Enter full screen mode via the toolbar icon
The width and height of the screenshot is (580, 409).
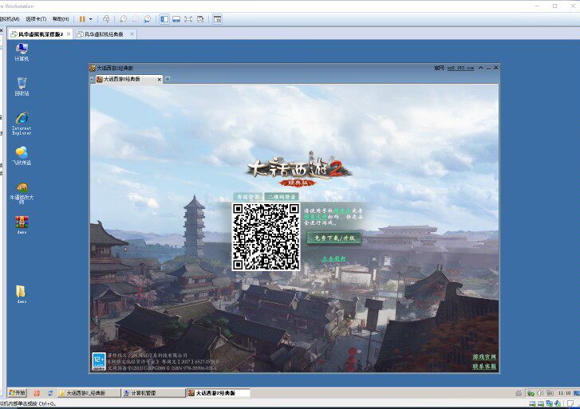(188, 19)
